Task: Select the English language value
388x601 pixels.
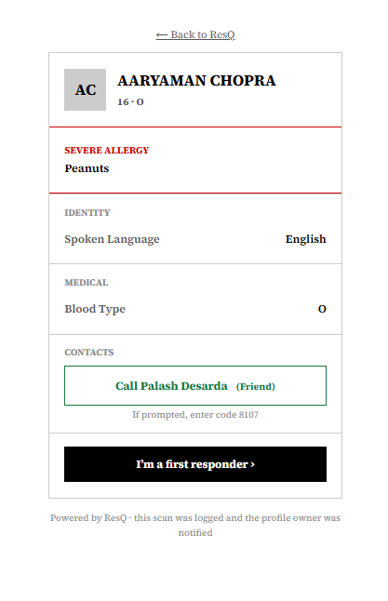Action: (305, 239)
